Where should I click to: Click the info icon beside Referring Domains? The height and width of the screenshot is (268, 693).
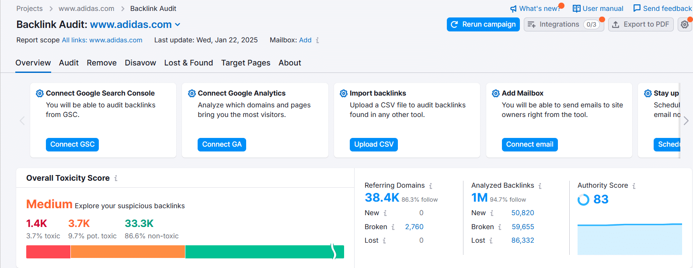[431, 186]
